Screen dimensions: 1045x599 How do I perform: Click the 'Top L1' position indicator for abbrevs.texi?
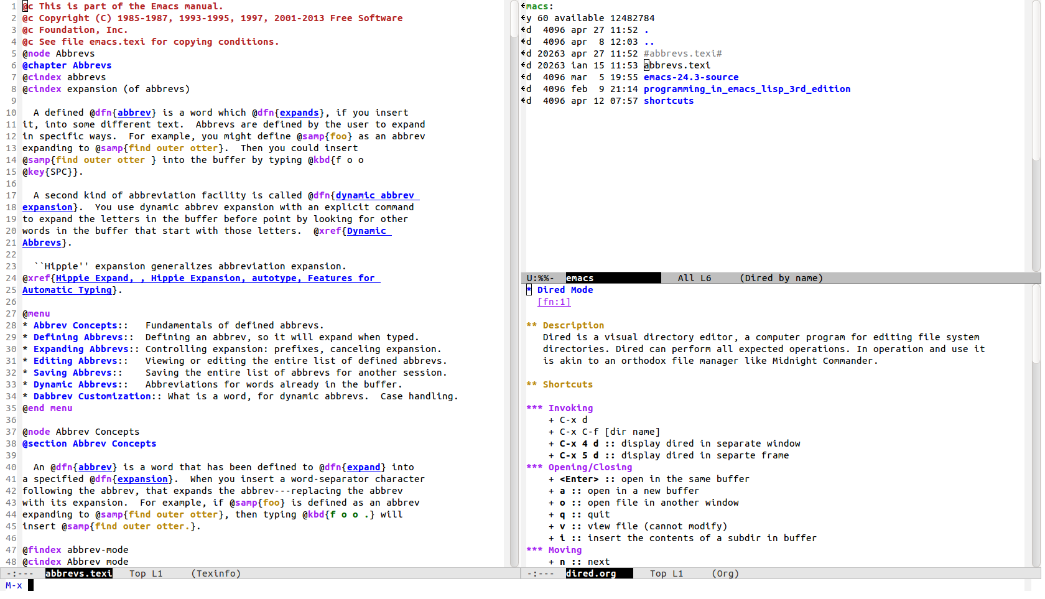146,573
